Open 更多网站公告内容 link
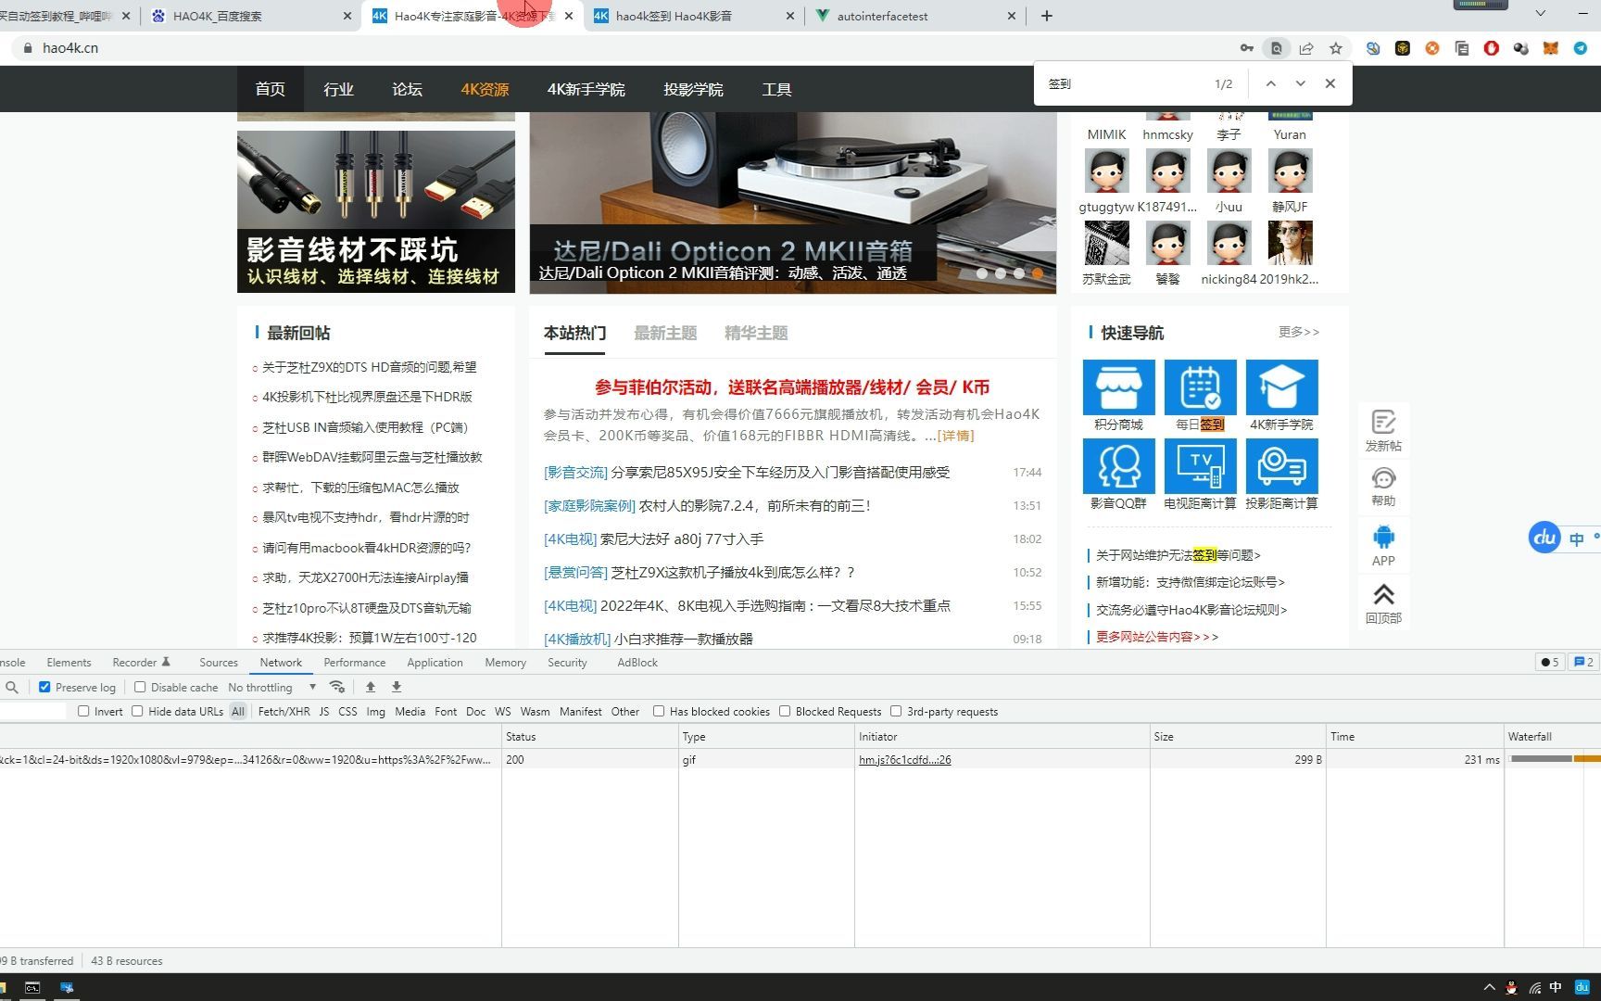This screenshot has height=1001, width=1601. coord(1157,637)
